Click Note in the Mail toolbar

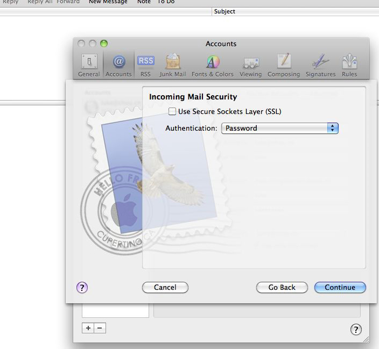tap(144, 2)
